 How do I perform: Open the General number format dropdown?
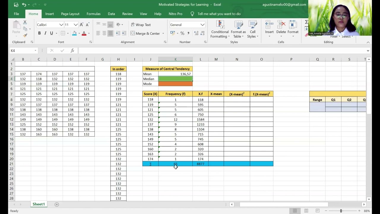tap(202, 25)
